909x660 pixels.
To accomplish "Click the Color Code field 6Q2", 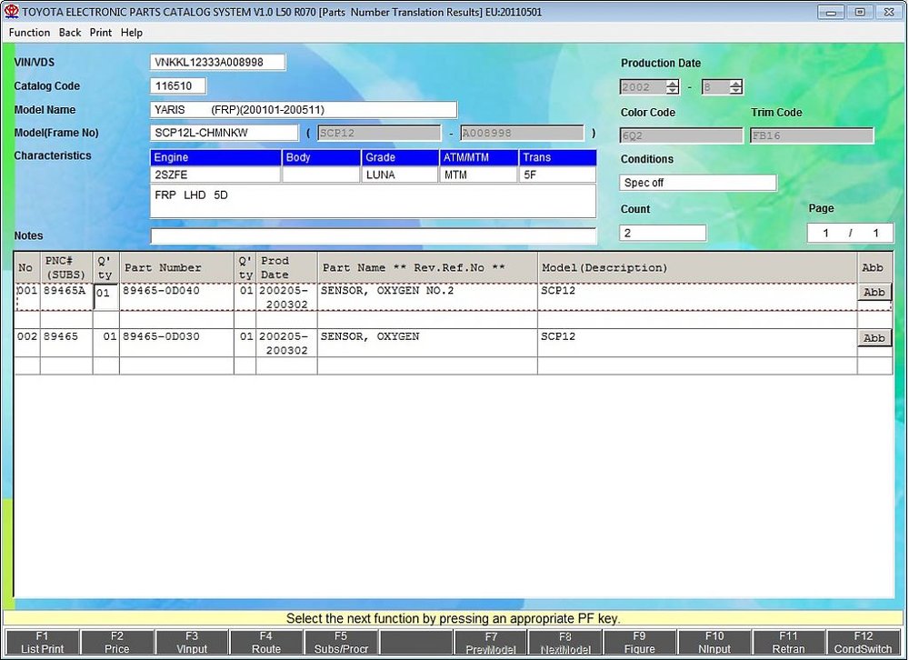I will tap(681, 135).
